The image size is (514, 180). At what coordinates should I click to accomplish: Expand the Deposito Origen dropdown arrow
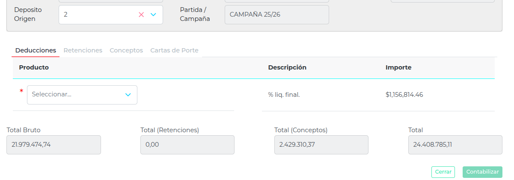[153, 15]
